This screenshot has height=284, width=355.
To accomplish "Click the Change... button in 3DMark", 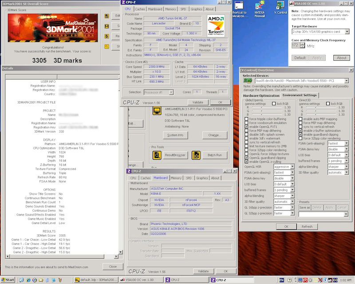I will coord(215,135).
